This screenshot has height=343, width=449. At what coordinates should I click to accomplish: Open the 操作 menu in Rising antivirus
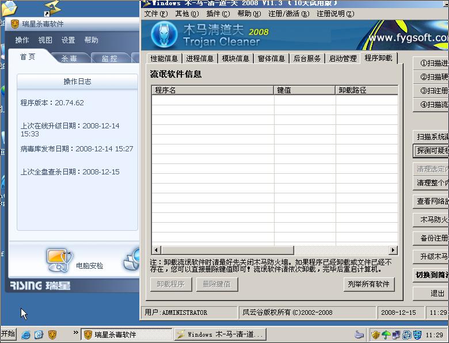tap(22, 40)
